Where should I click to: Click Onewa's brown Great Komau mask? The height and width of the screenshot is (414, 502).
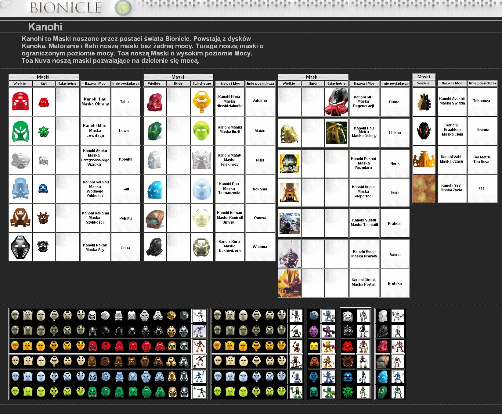pos(155,218)
